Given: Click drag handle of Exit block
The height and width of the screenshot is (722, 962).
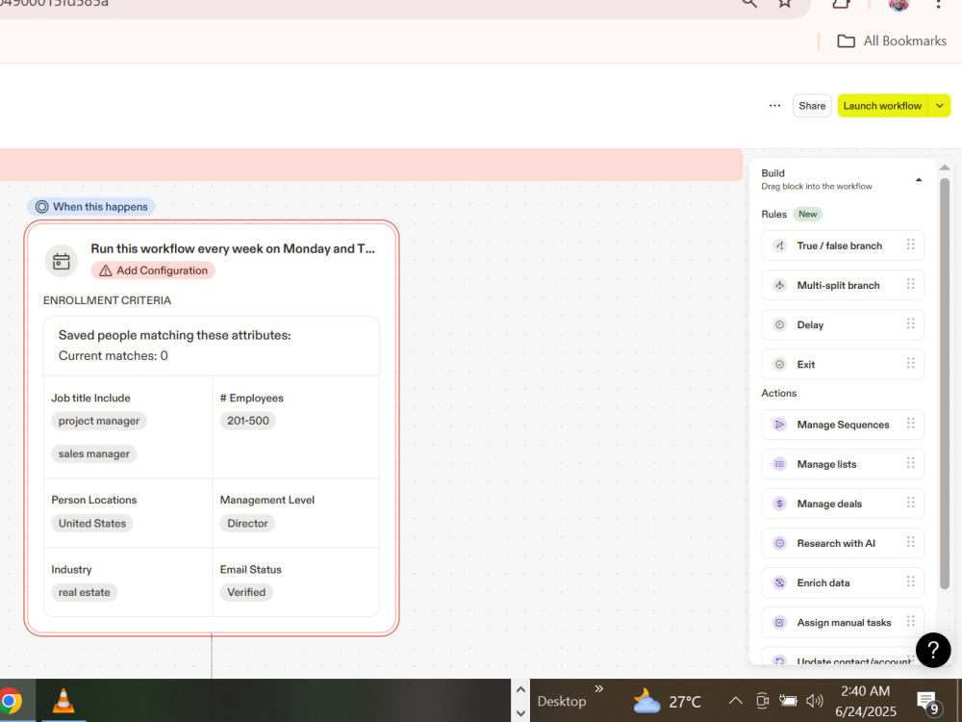Looking at the screenshot, I should [910, 364].
